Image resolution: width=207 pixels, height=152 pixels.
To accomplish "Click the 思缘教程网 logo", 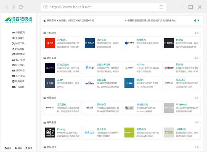I will point(129,108).
